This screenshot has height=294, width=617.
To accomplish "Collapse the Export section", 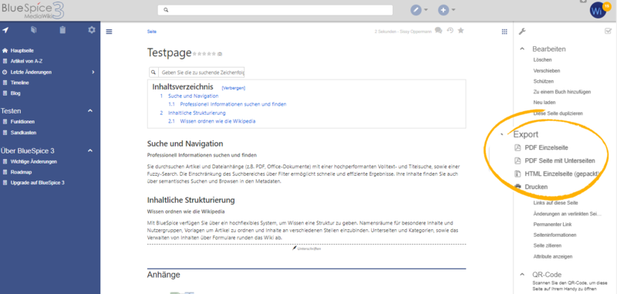I will [x=502, y=134].
